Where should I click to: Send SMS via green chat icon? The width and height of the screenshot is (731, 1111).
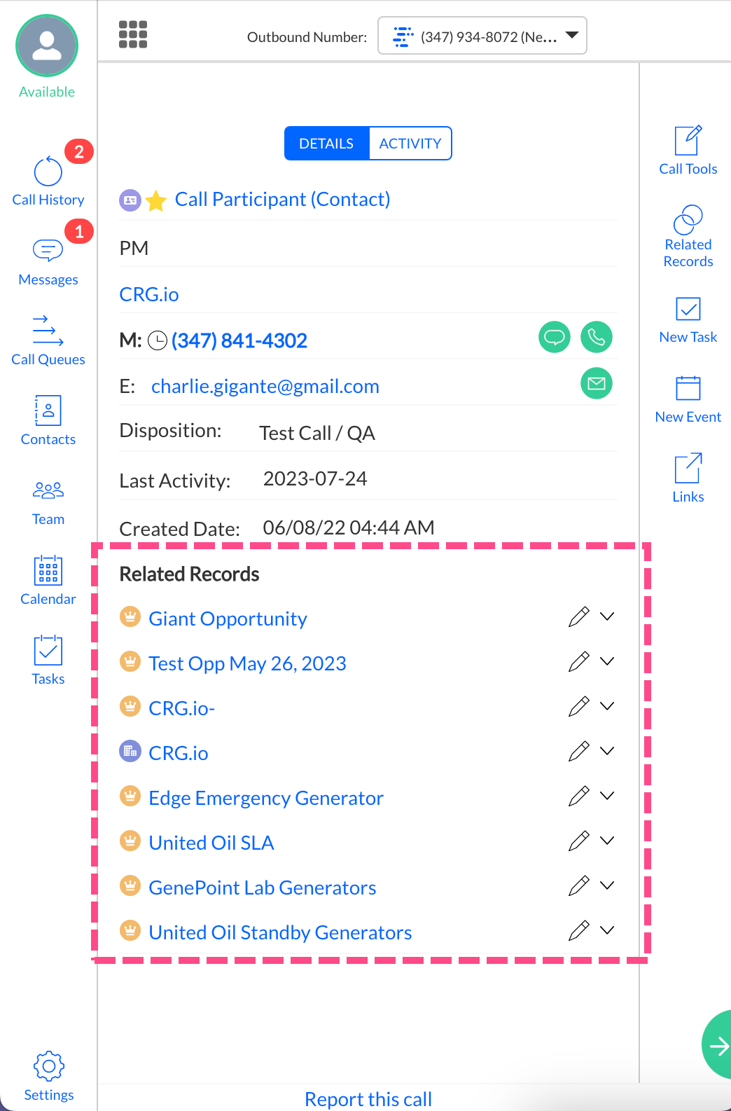554,338
